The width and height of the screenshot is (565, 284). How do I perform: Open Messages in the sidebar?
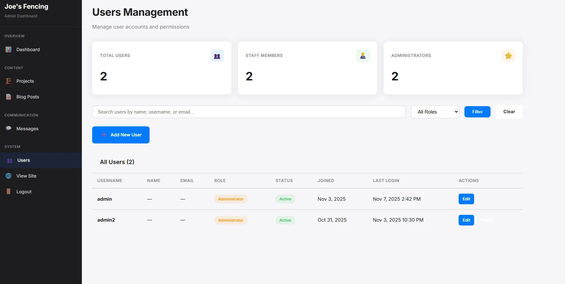pos(41,129)
